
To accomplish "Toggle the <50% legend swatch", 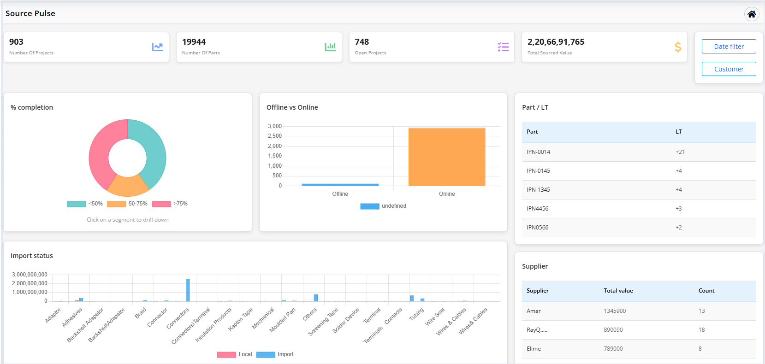I will pos(76,204).
